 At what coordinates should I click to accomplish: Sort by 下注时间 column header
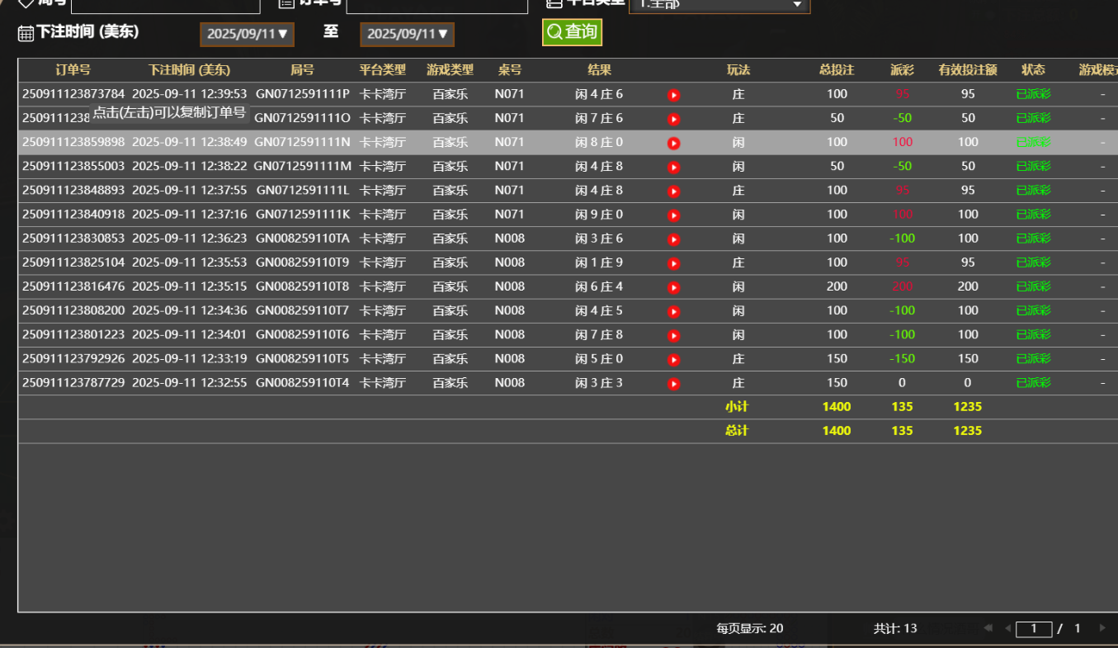pos(189,70)
